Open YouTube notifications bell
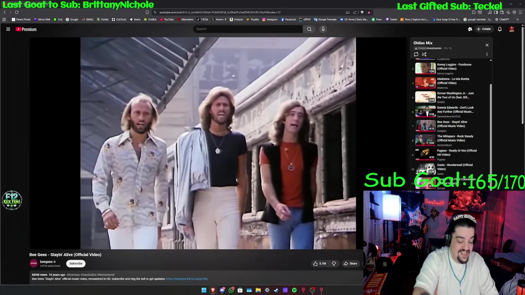525x295 pixels. [500, 29]
